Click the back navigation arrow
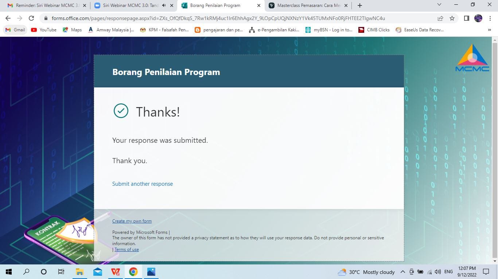 8,18
